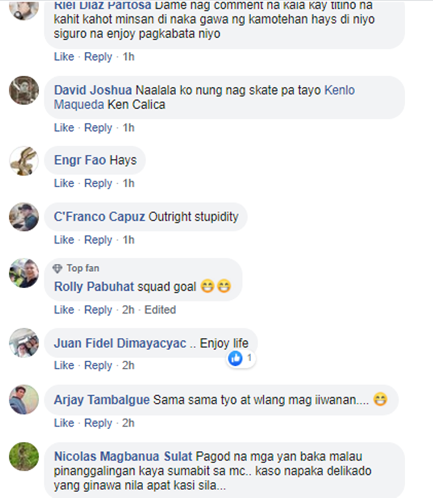Like the Outright stupidity comment
Image resolution: width=433 pixels, height=498 pixels.
[x=64, y=240]
